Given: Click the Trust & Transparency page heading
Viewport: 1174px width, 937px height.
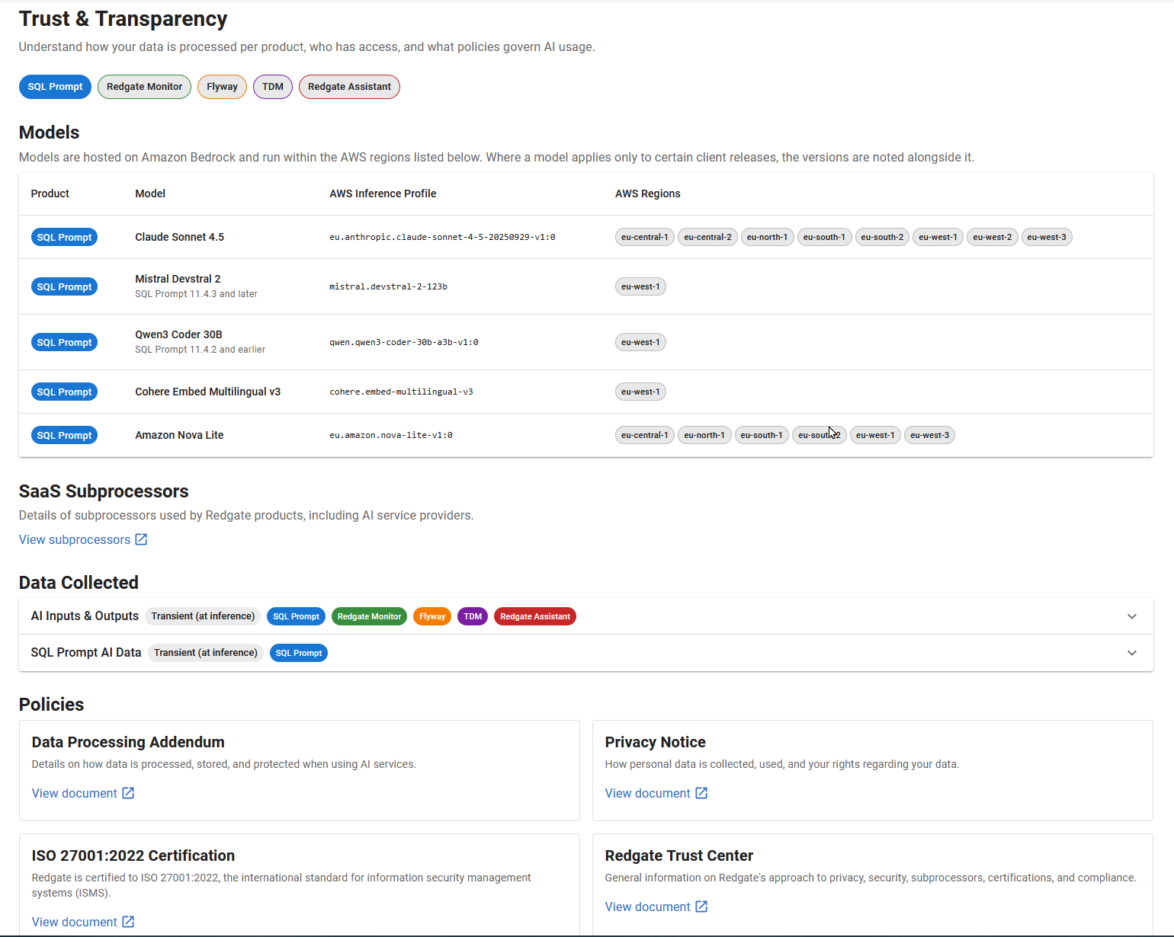Looking at the screenshot, I should coord(123,19).
